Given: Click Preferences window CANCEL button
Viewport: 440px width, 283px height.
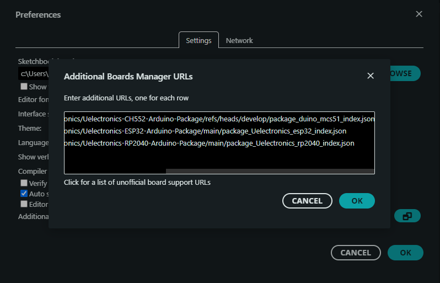Looking at the screenshot, I should pyautogui.click(x=356, y=253).
